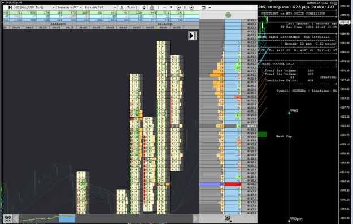
Task: Click the zoom out minus circle icon
Action: tap(178, 7)
